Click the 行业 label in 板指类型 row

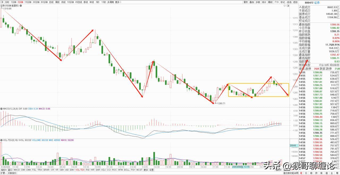[x=321, y=65]
